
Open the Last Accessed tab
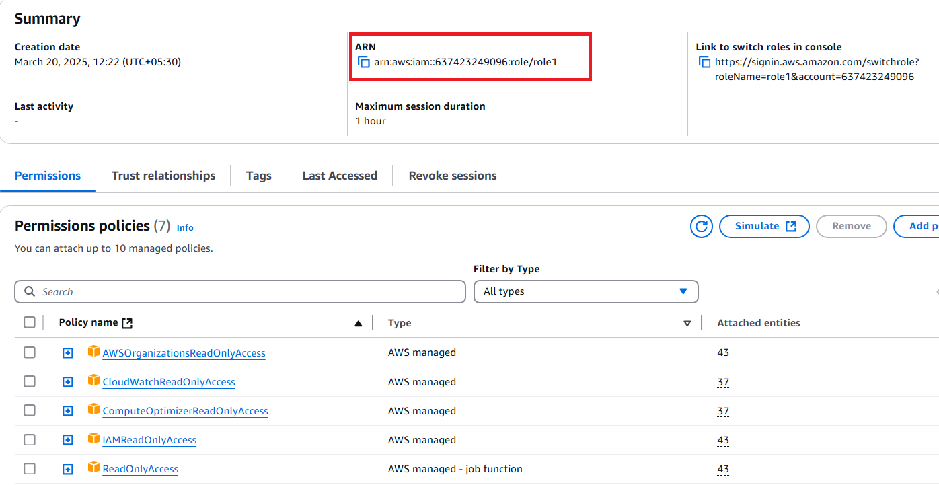tap(340, 176)
